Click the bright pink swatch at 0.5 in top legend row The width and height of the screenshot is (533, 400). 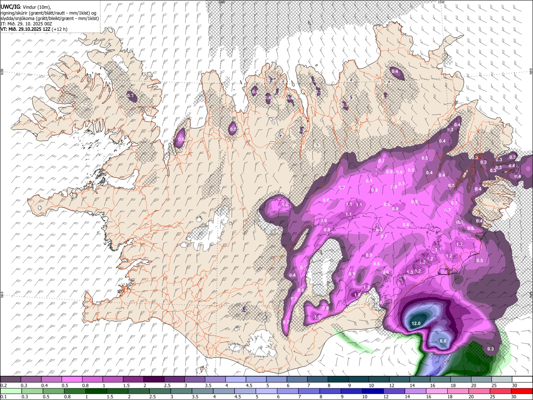tap(72, 380)
